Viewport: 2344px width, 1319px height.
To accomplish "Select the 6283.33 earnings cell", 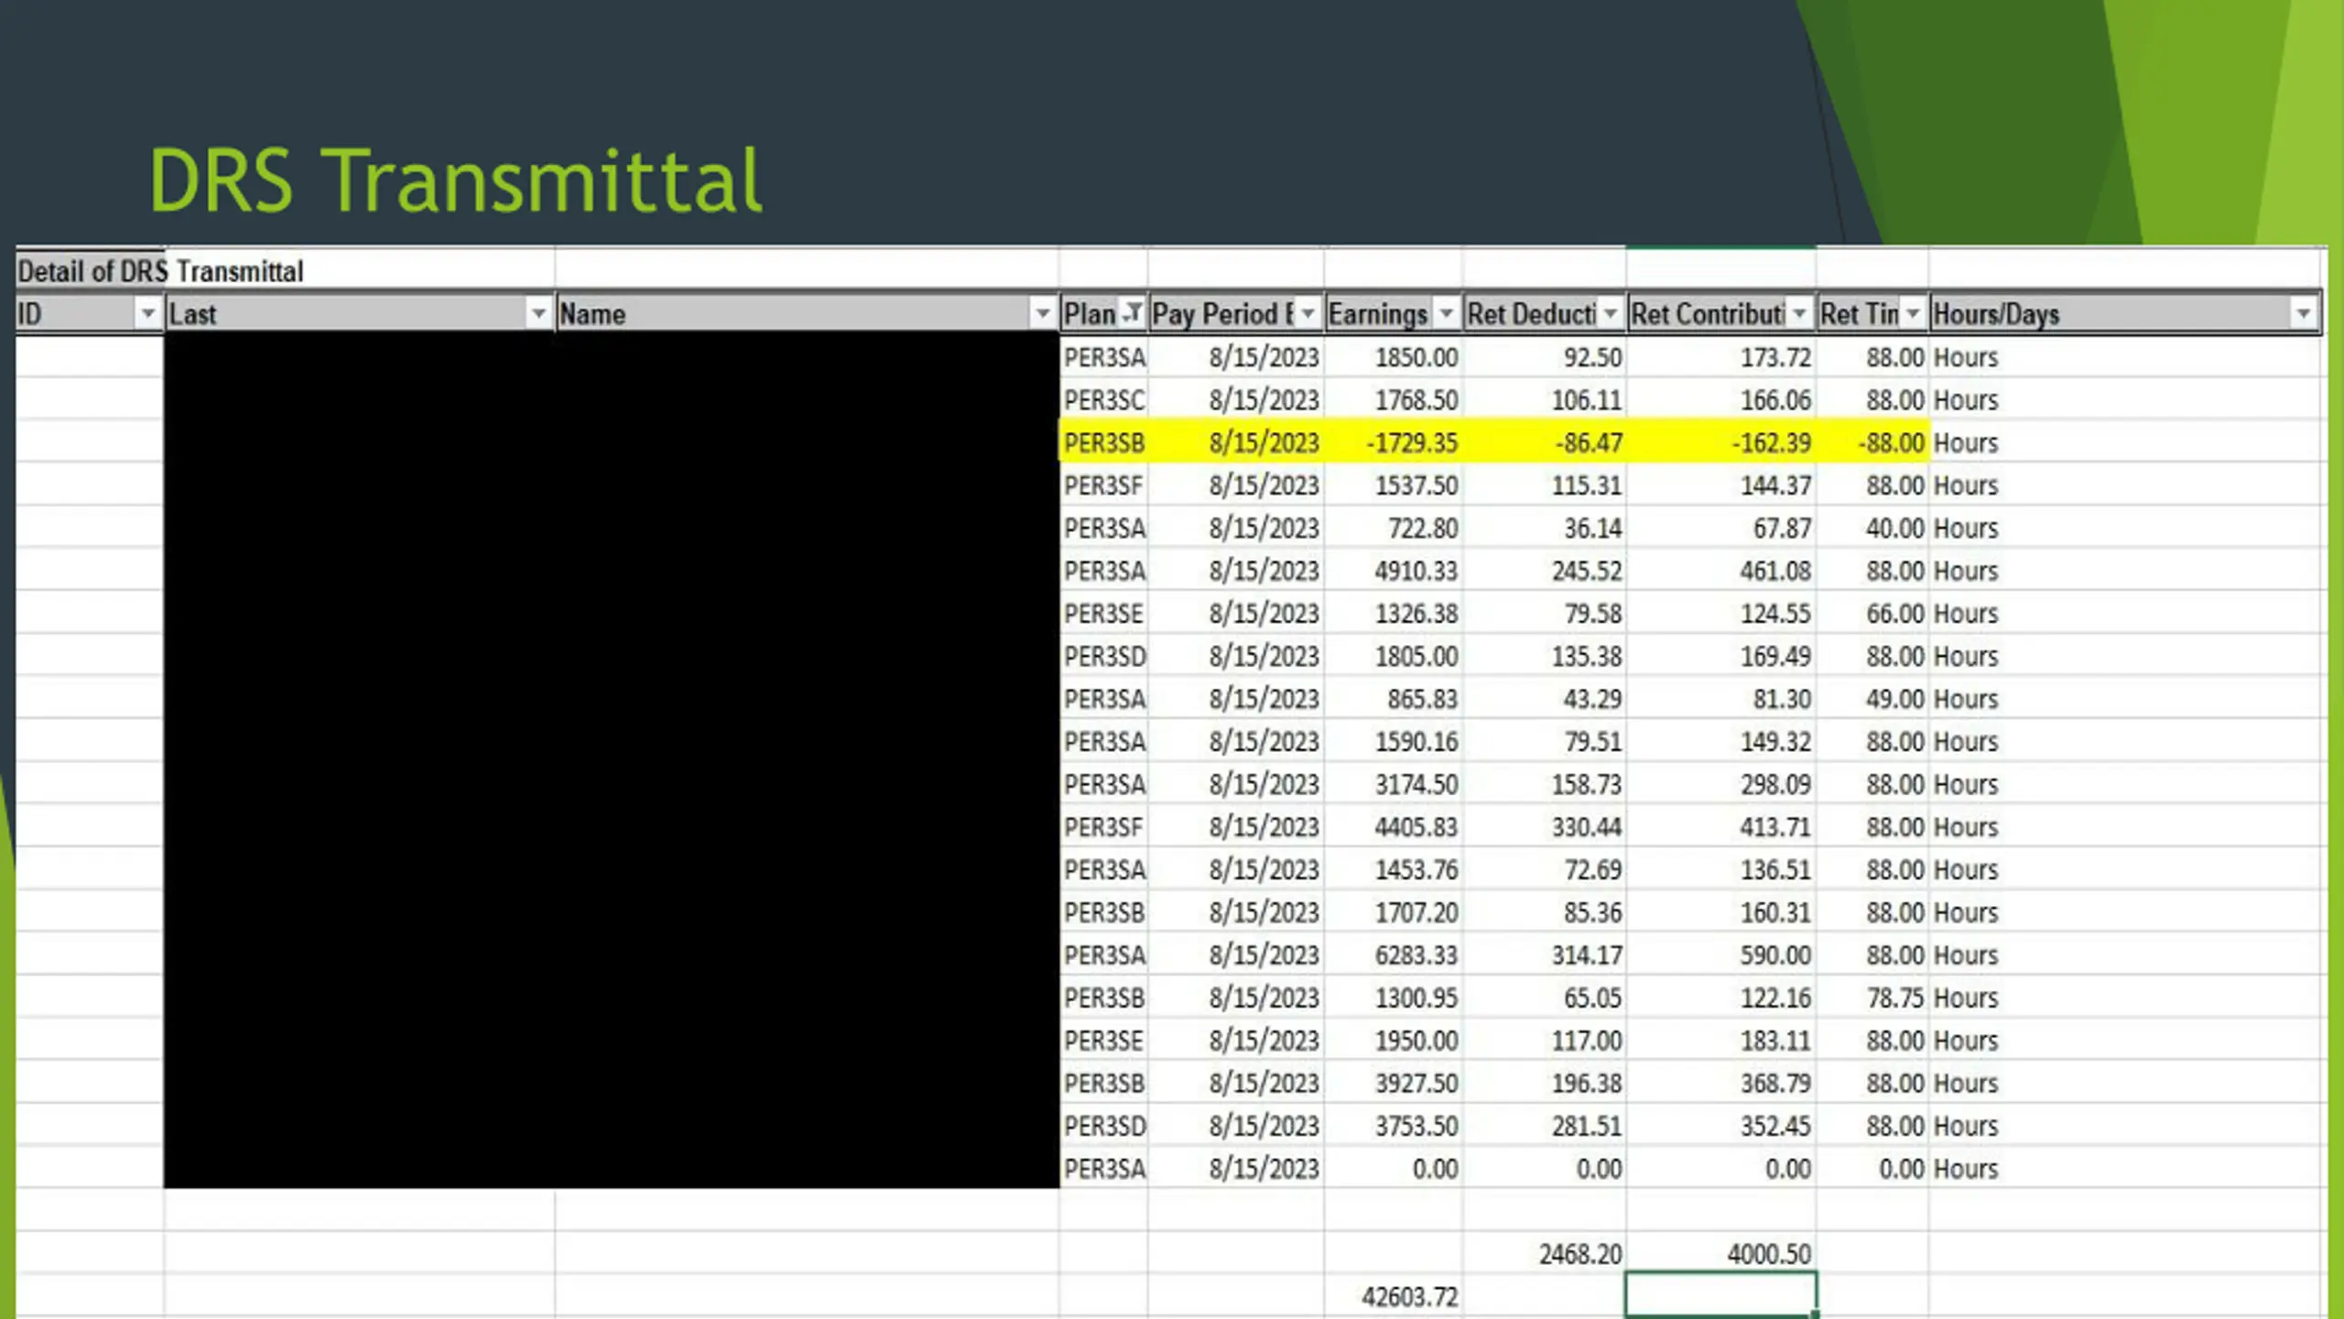I will coord(1393,954).
